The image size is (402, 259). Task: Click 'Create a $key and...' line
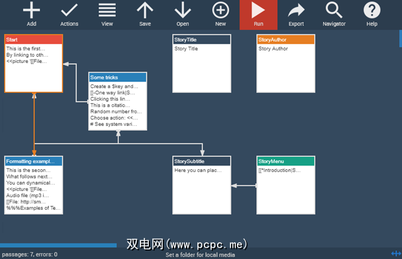[x=114, y=86]
